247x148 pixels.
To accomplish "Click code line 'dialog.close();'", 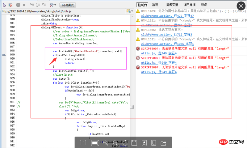I will [x=75, y=59].
